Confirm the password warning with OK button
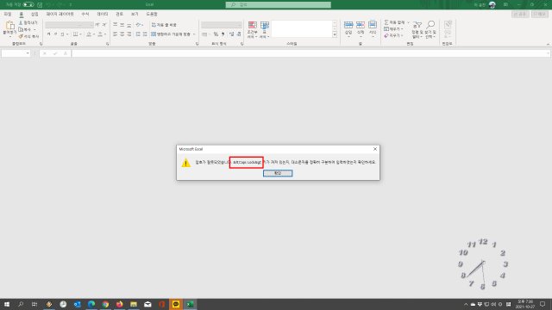 (278, 173)
